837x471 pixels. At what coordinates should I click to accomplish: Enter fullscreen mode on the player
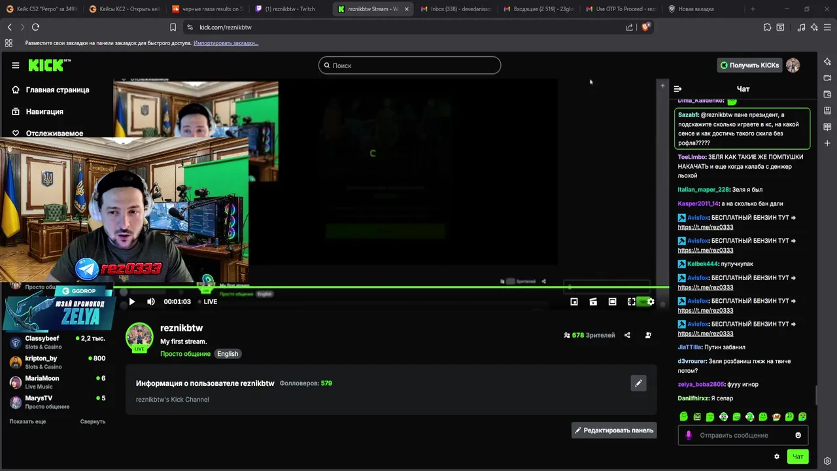coord(632,302)
